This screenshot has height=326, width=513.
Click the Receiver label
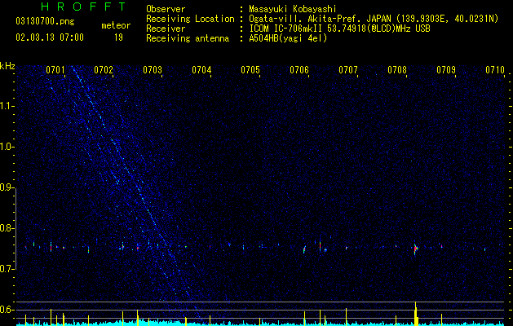tap(166, 29)
